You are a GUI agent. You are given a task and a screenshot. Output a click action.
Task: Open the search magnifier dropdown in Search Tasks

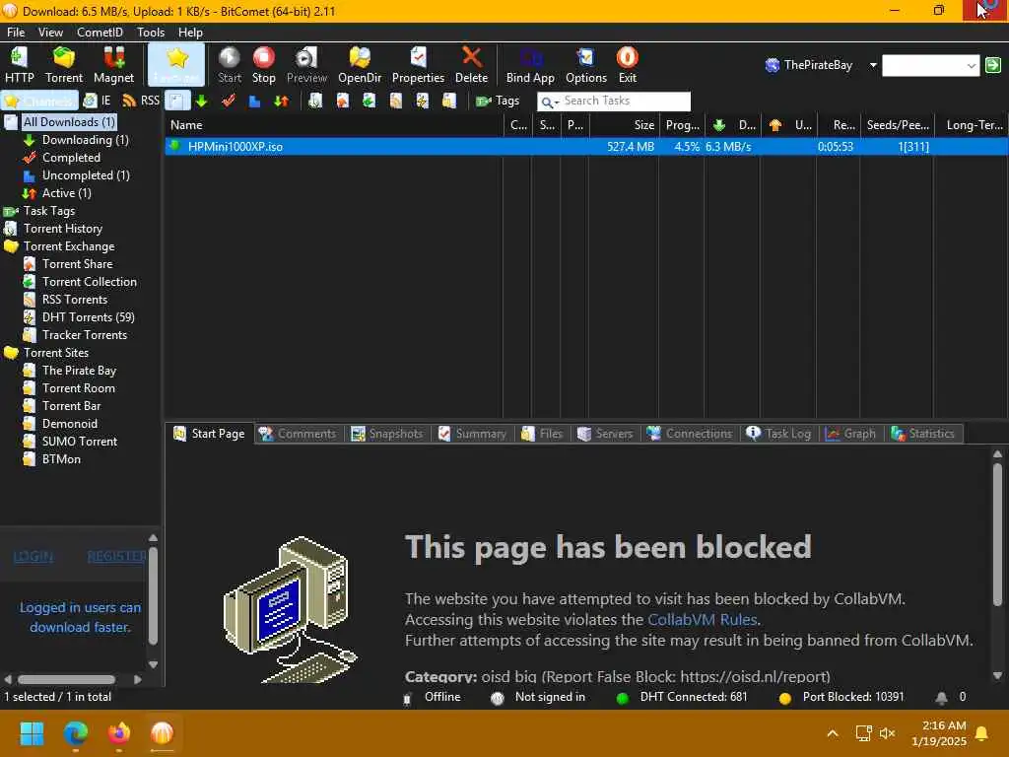tap(549, 102)
